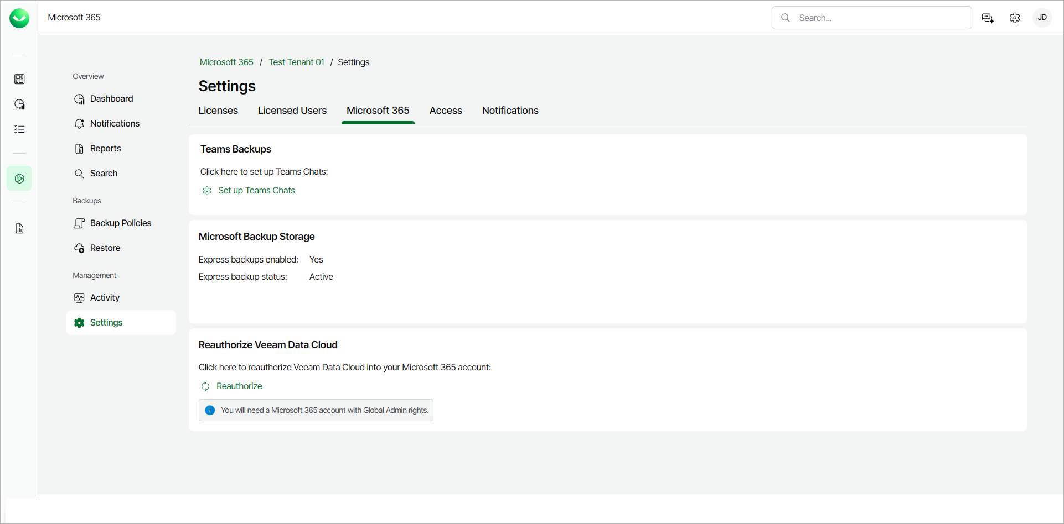Click the pie chart icon in the left rail
Image resolution: width=1064 pixels, height=524 pixels.
point(19,104)
